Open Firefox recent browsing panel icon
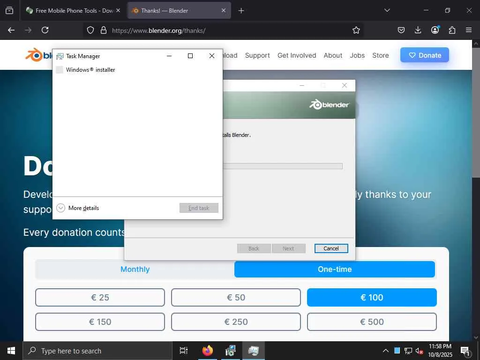The width and height of the screenshot is (480, 360). 9,10
